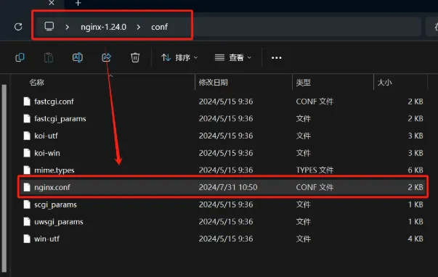The height and width of the screenshot is (277, 438).
Task: Click file icon of fastcgi_params
Action: (27, 118)
